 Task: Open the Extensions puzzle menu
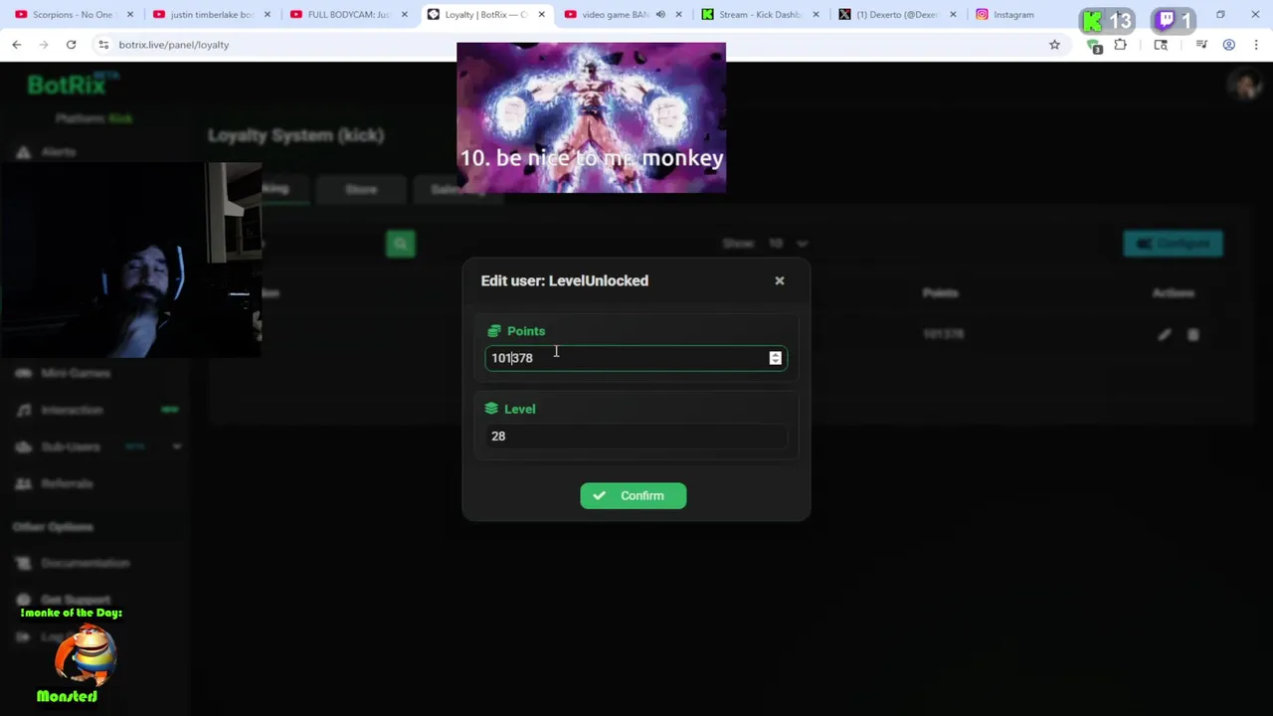1121,45
